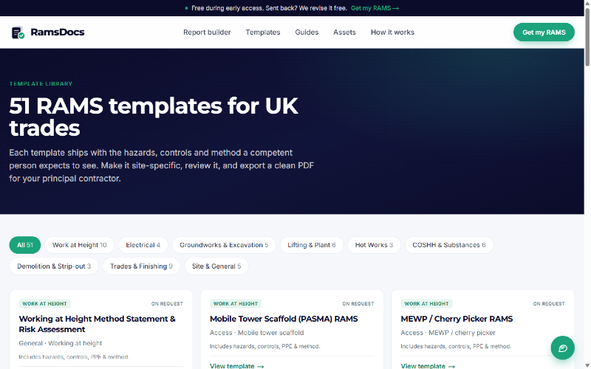Choose Site & General 5 filter
Screen dimensions: 591x369
coord(216,266)
